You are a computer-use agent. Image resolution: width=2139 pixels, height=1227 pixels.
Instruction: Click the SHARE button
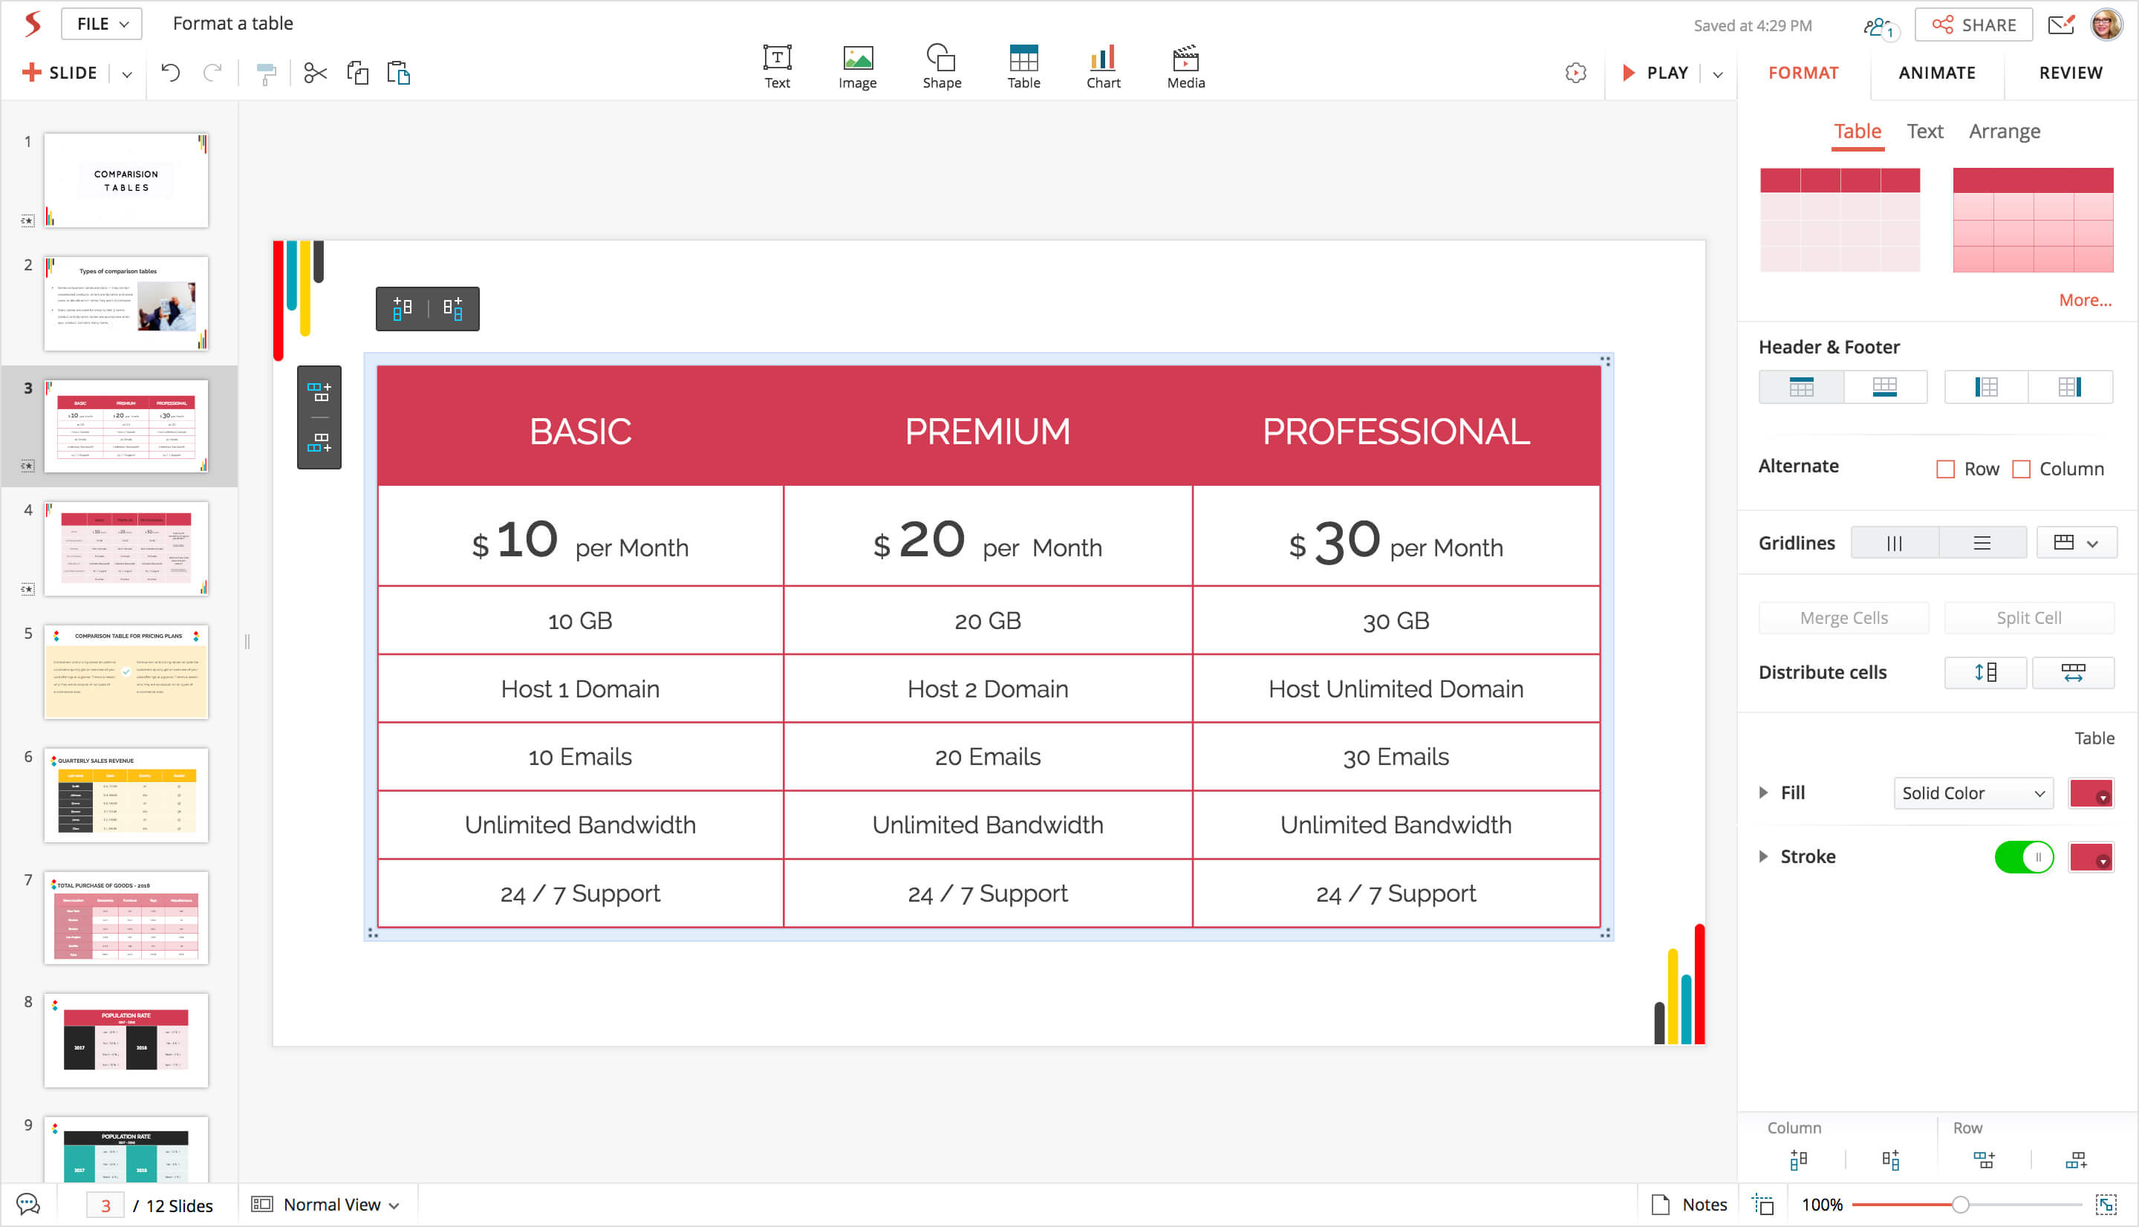(1973, 25)
